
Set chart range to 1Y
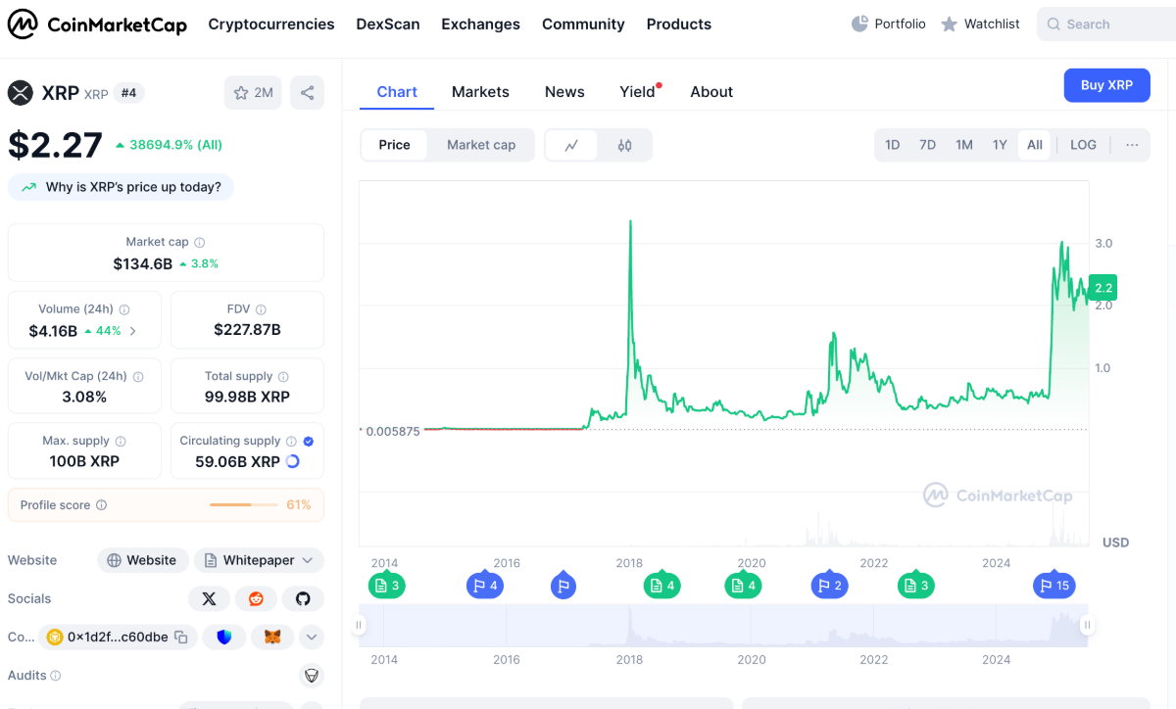[x=1000, y=145]
